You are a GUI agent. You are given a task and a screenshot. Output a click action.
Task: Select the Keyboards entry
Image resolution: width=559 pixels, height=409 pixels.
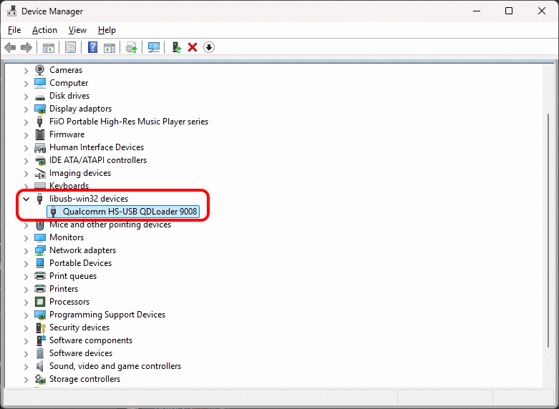pos(69,186)
